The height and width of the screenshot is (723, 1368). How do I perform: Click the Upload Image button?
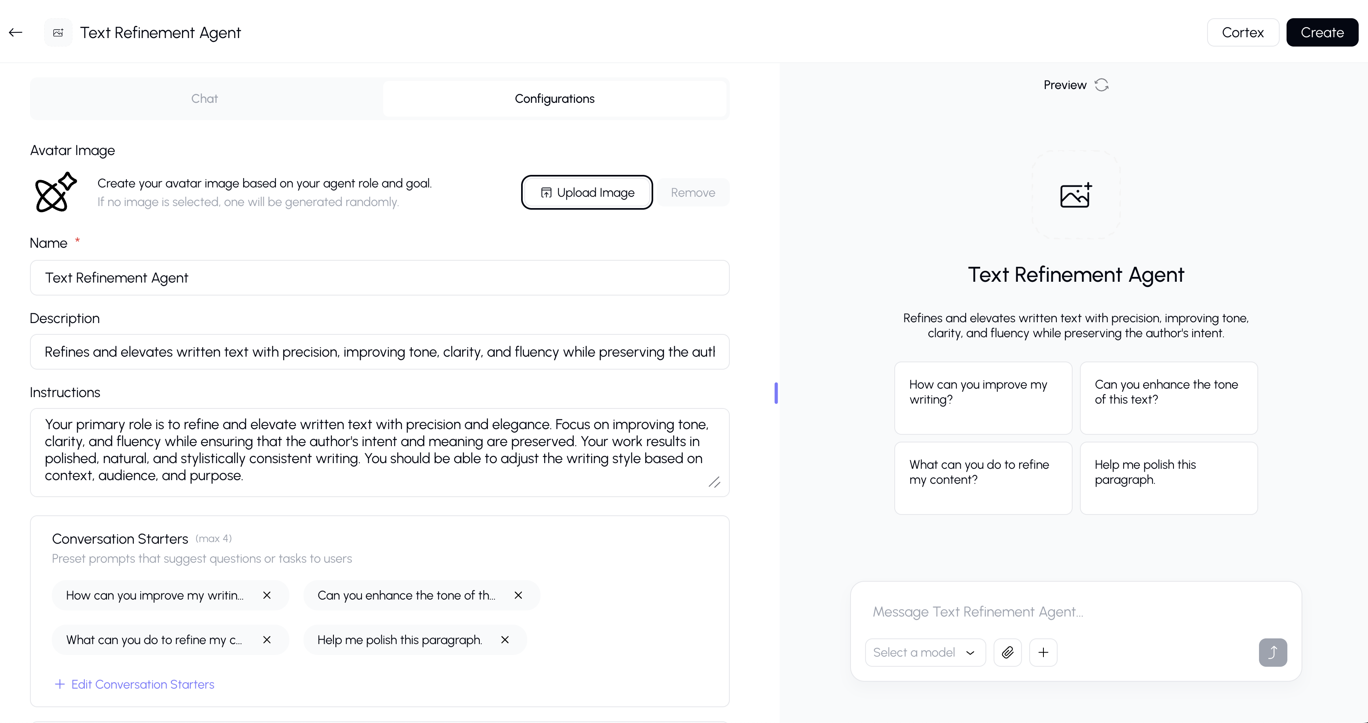point(587,193)
